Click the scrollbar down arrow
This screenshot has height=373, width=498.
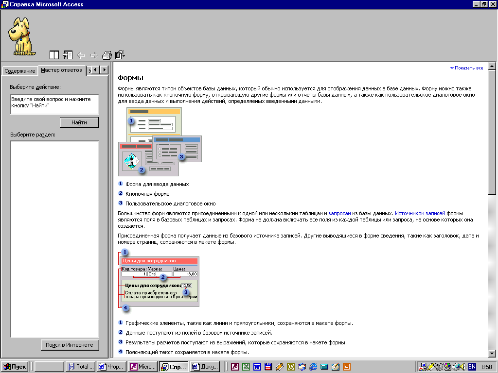click(x=492, y=353)
